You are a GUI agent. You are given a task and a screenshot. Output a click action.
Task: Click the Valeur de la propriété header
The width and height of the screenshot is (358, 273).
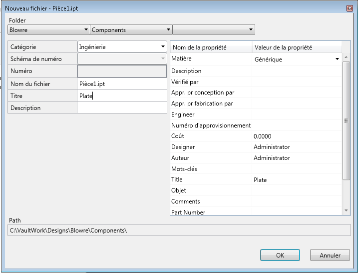pos(297,47)
